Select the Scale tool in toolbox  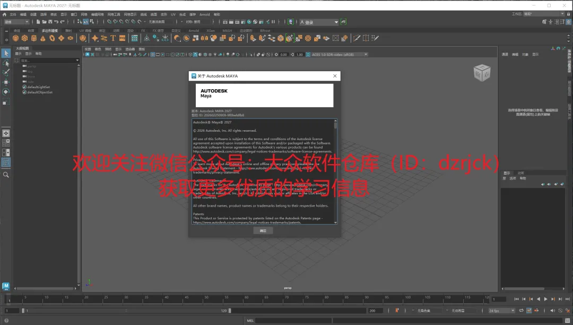pyautogui.click(x=6, y=101)
